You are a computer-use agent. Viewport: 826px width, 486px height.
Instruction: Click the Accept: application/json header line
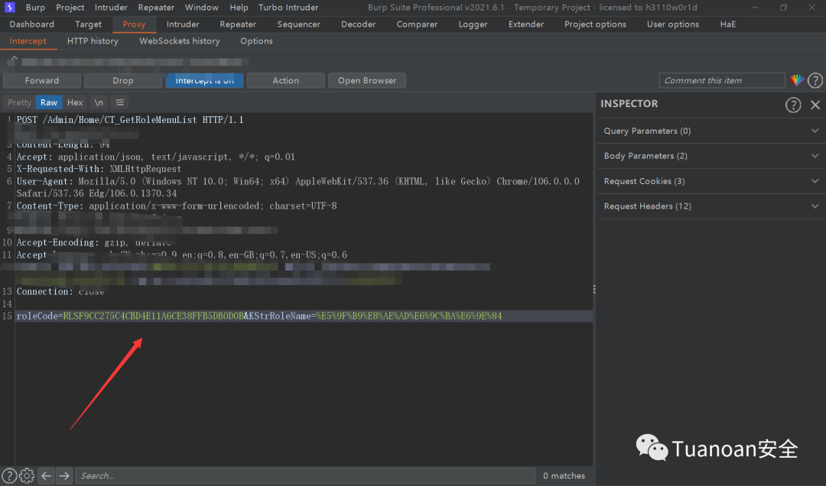(156, 157)
